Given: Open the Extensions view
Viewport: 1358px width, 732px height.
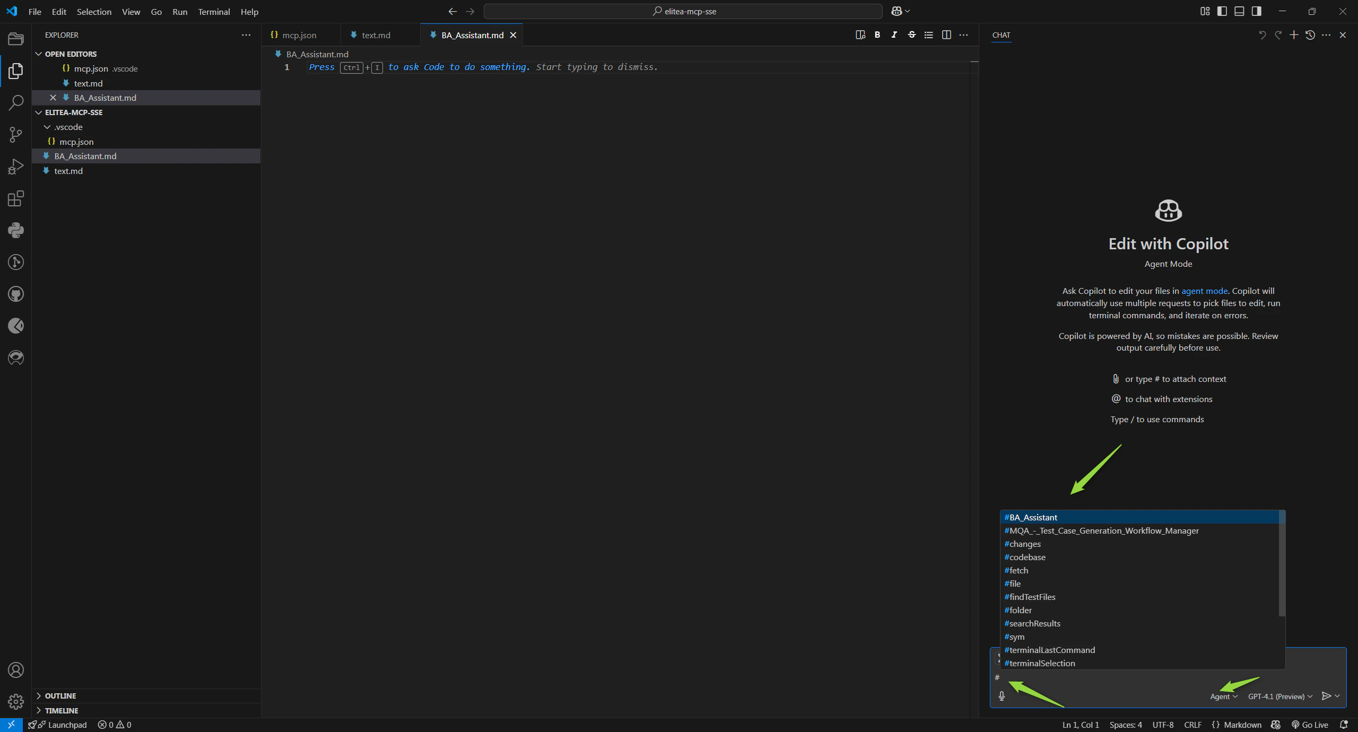Looking at the screenshot, I should pos(15,198).
